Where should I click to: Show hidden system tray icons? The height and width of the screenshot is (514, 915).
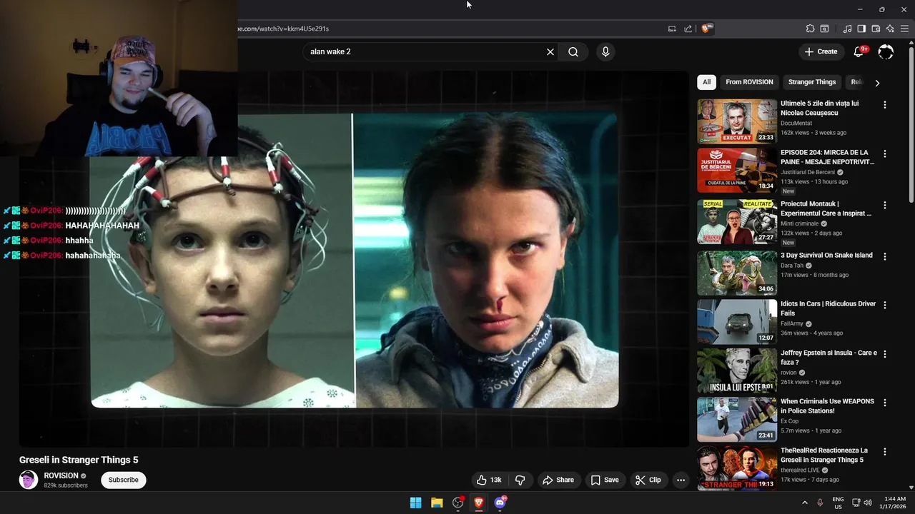(804, 503)
